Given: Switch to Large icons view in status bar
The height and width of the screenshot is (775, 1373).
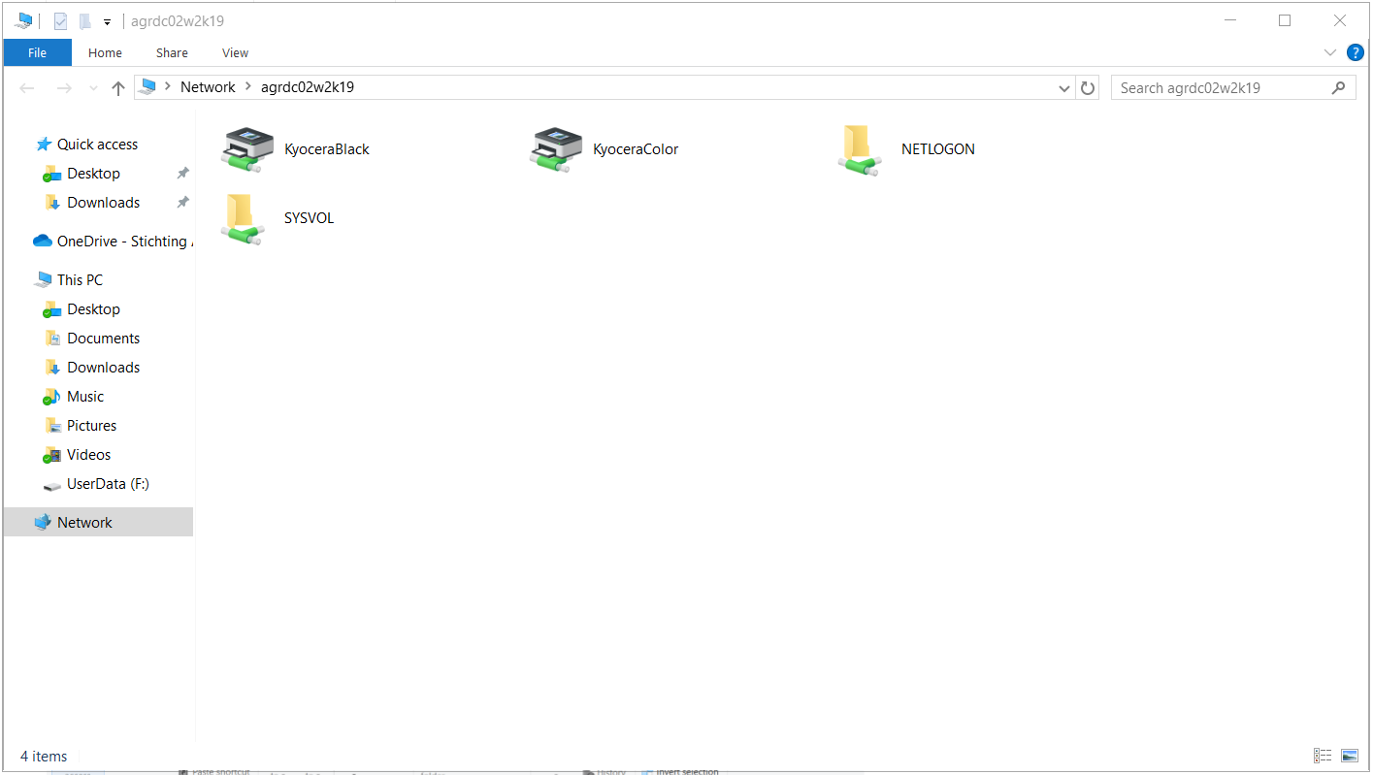Looking at the screenshot, I should pyautogui.click(x=1350, y=756).
